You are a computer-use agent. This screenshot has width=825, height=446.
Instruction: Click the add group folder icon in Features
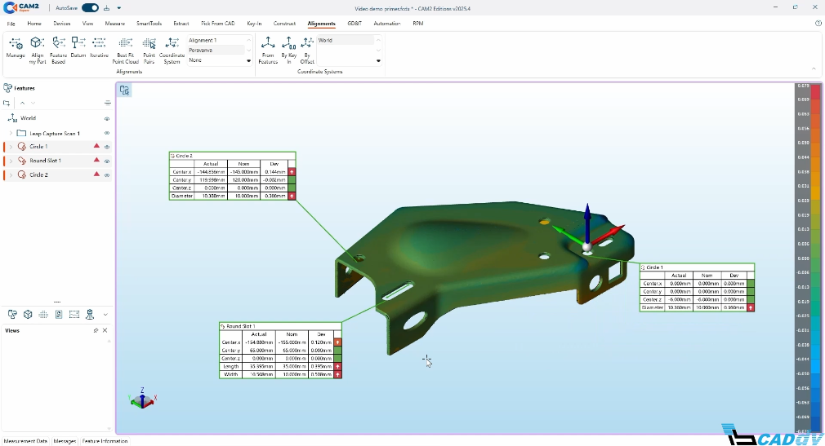7,103
